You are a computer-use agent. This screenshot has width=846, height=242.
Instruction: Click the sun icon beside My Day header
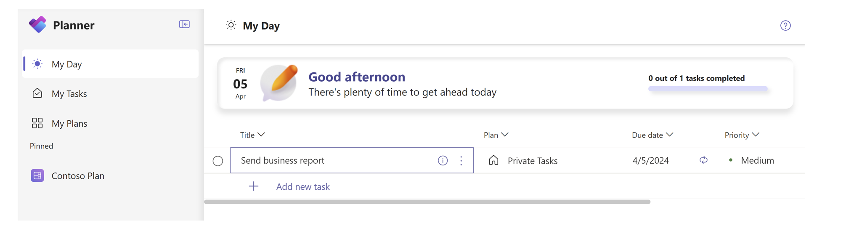click(231, 25)
